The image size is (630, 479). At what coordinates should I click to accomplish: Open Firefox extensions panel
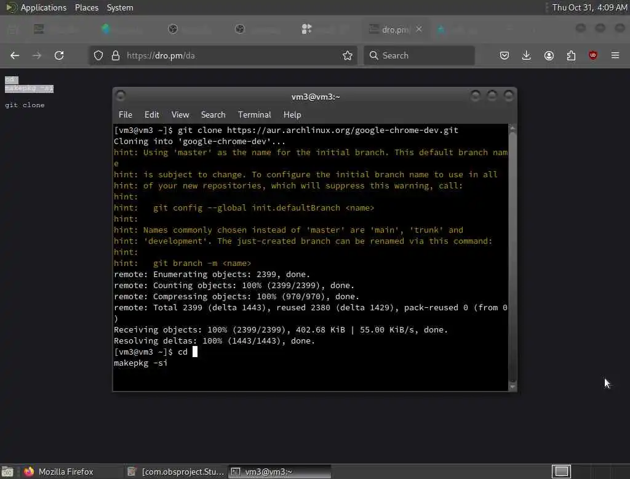tap(571, 55)
